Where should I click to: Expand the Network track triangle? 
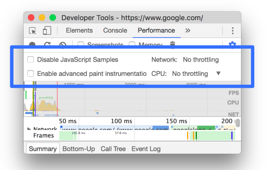click(x=29, y=129)
